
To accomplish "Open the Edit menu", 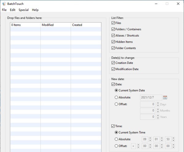I will 13,10.
